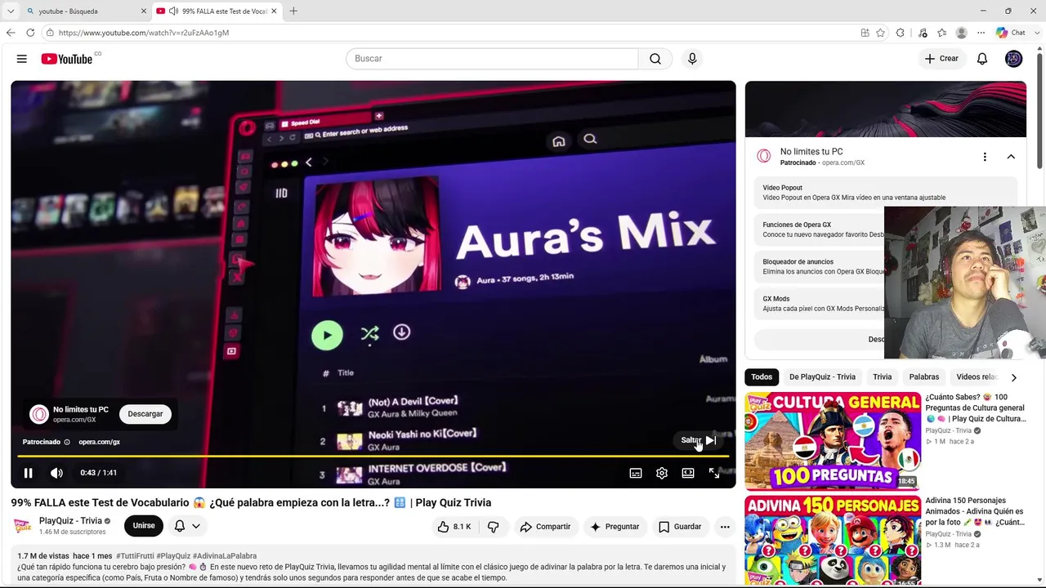Enter fullscreen mode in the video player

(714, 473)
